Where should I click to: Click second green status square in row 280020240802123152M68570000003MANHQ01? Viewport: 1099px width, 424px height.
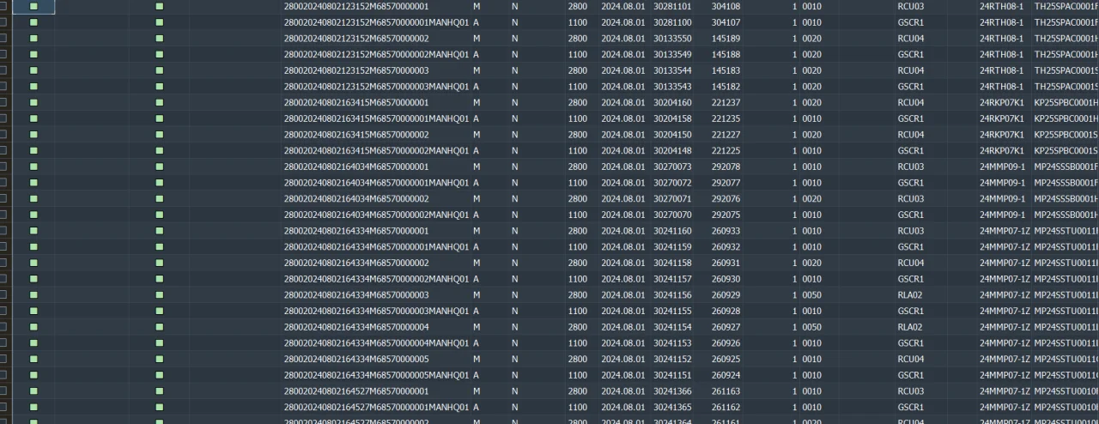159,87
